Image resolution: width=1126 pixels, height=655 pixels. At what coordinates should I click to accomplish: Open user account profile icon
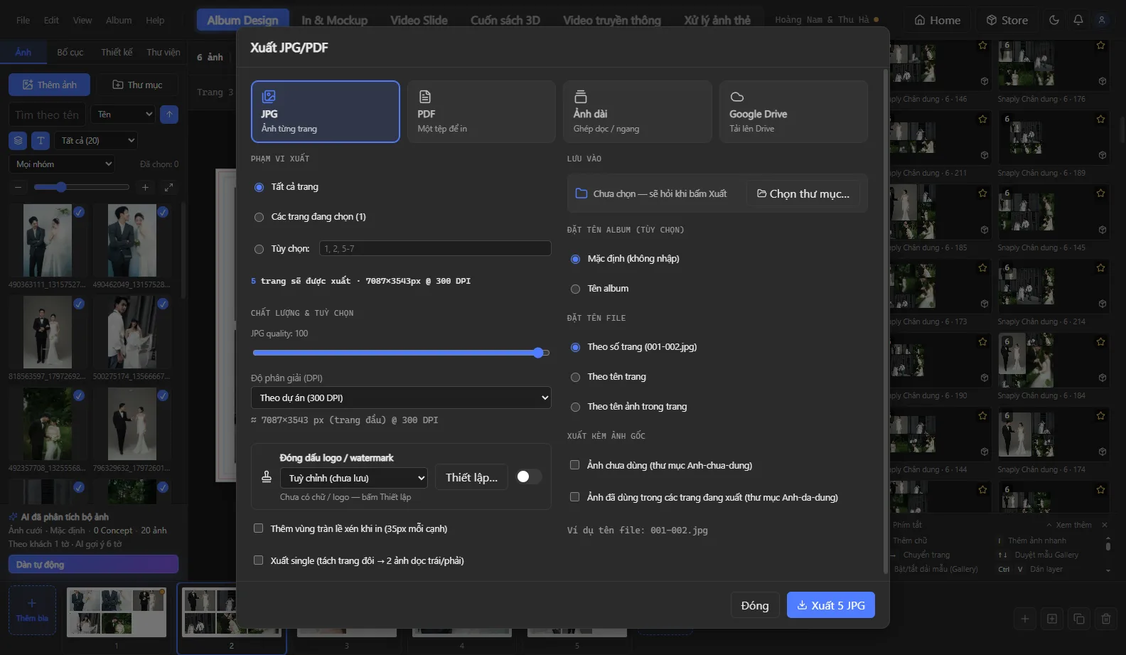coord(1102,20)
